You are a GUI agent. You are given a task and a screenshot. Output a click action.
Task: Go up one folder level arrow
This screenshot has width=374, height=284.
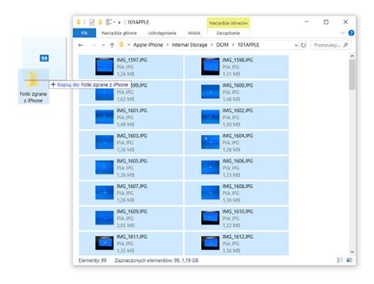click(x=112, y=45)
